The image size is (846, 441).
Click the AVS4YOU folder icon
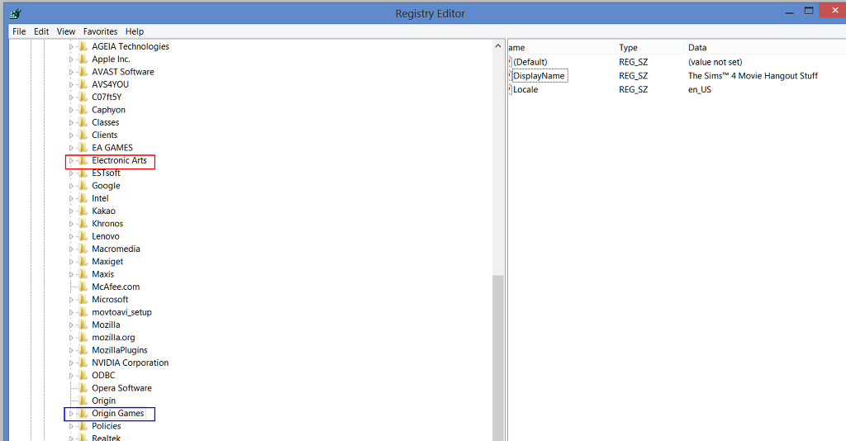coord(83,84)
